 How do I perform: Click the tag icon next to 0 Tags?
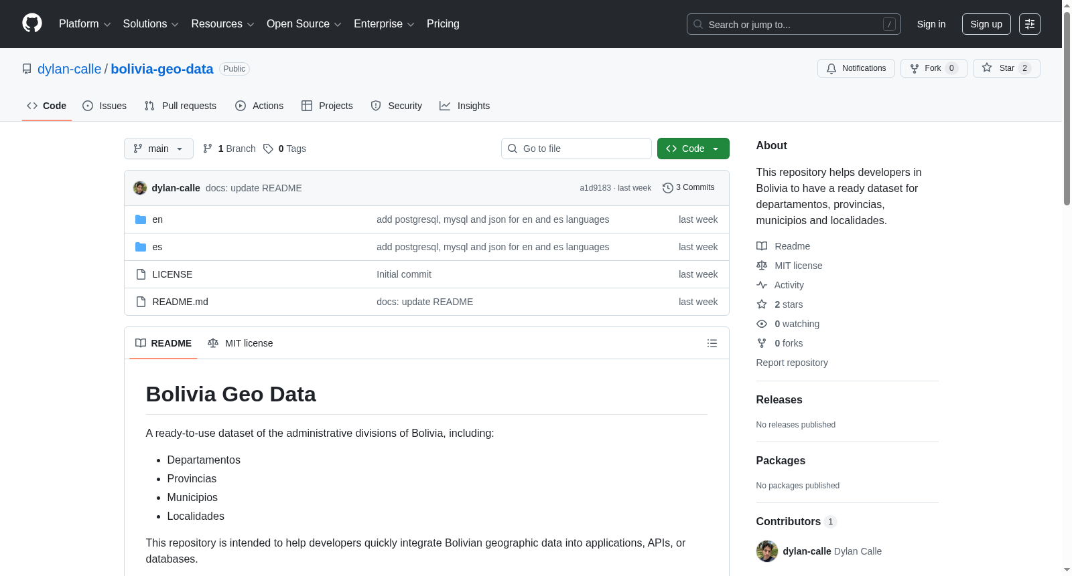pos(268,149)
